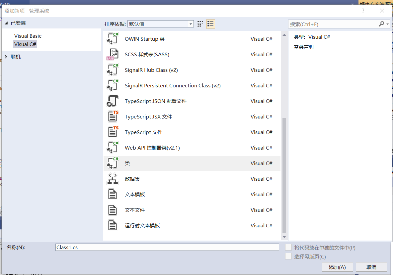Image resolution: width=393 pixels, height=275 pixels.
Task: Select the 'TypeScript JSON 配置文件' row text
Action: click(156, 101)
